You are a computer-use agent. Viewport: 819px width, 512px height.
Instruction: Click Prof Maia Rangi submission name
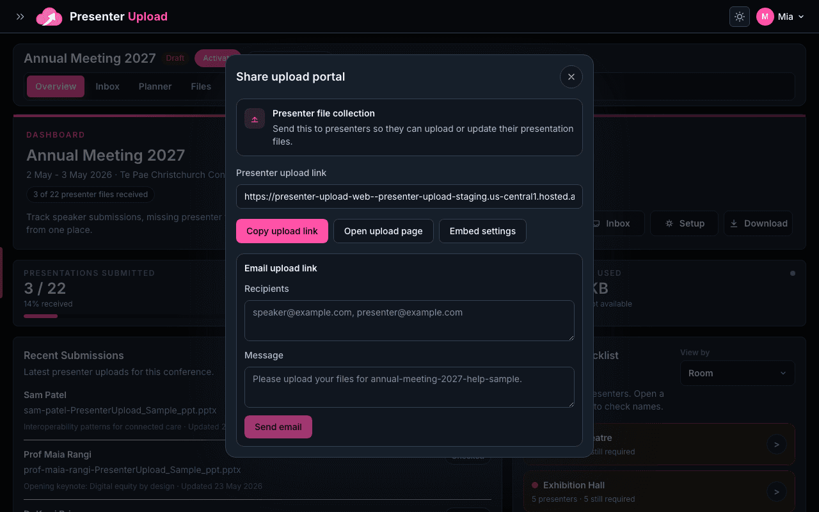(58, 454)
